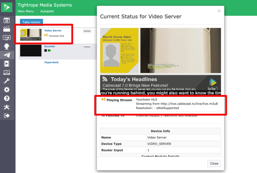257x173 pixels.
Task: Click the logout arrow icon
Action: point(6,115)
